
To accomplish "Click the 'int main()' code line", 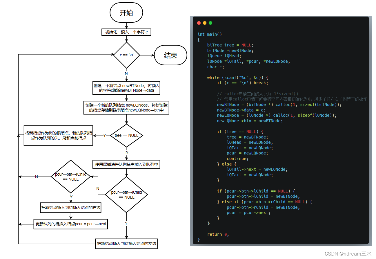I will pos(210,34).
